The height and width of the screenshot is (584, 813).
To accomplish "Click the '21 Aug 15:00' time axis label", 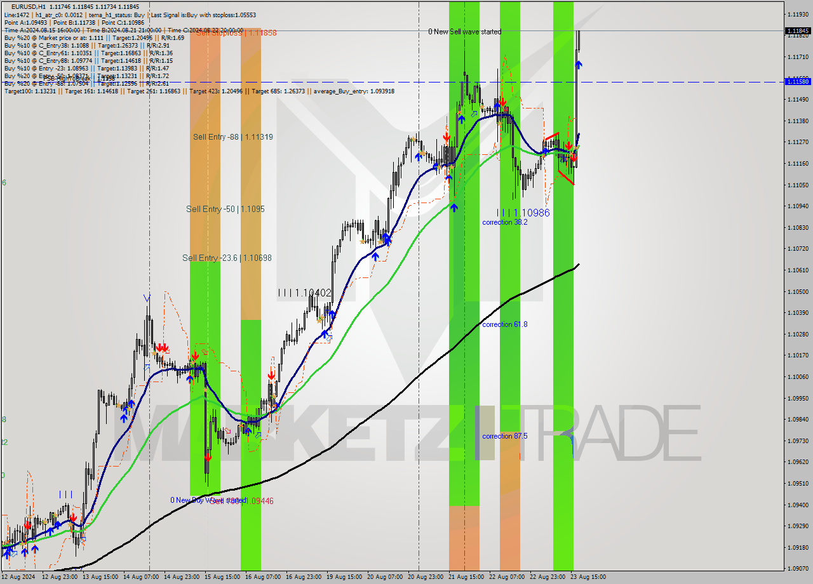I will point(467,577).
